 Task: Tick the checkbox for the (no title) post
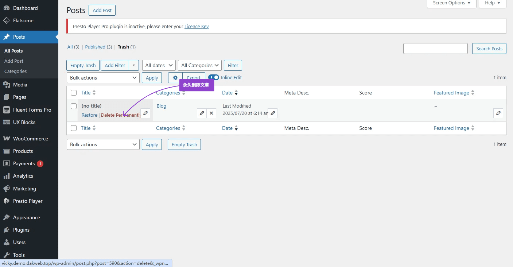(x=74, y=106)
